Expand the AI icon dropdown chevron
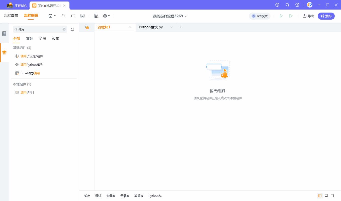Image resolution: width=341 pixels, height=201 pixels. [x=110, y=16]
